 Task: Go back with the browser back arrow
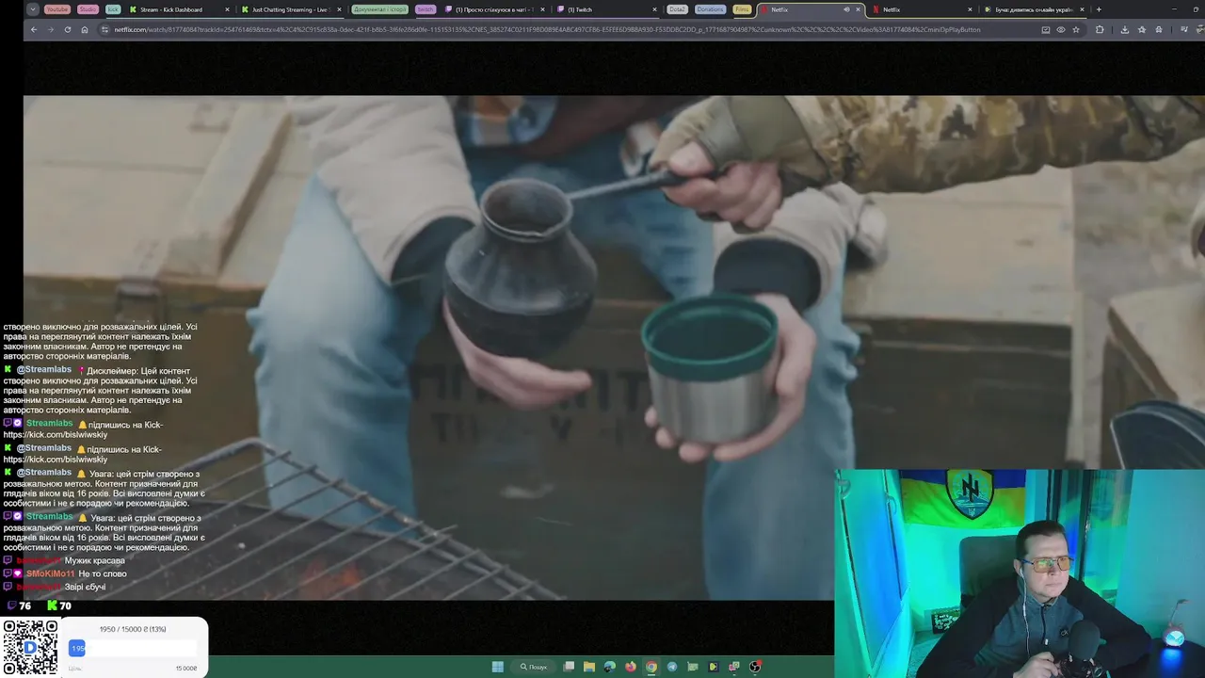[34, 29]
